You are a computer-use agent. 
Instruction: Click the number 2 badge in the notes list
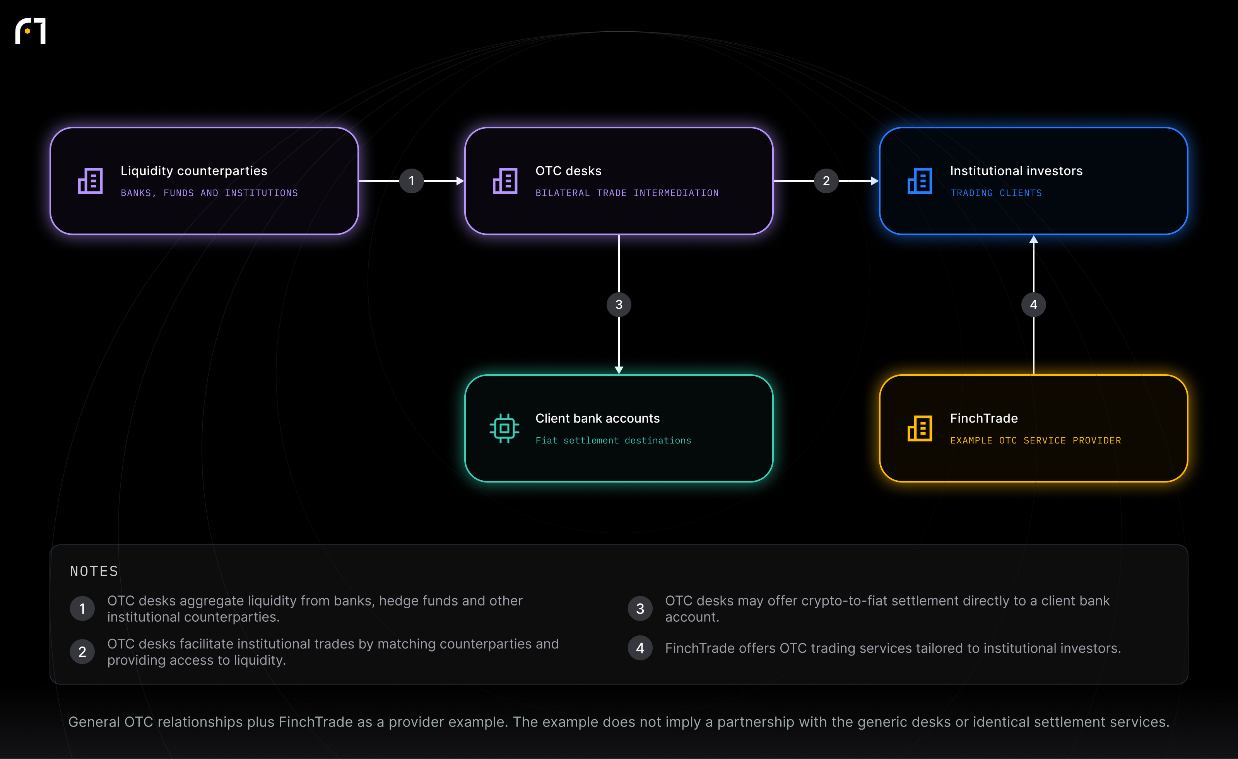82,652
